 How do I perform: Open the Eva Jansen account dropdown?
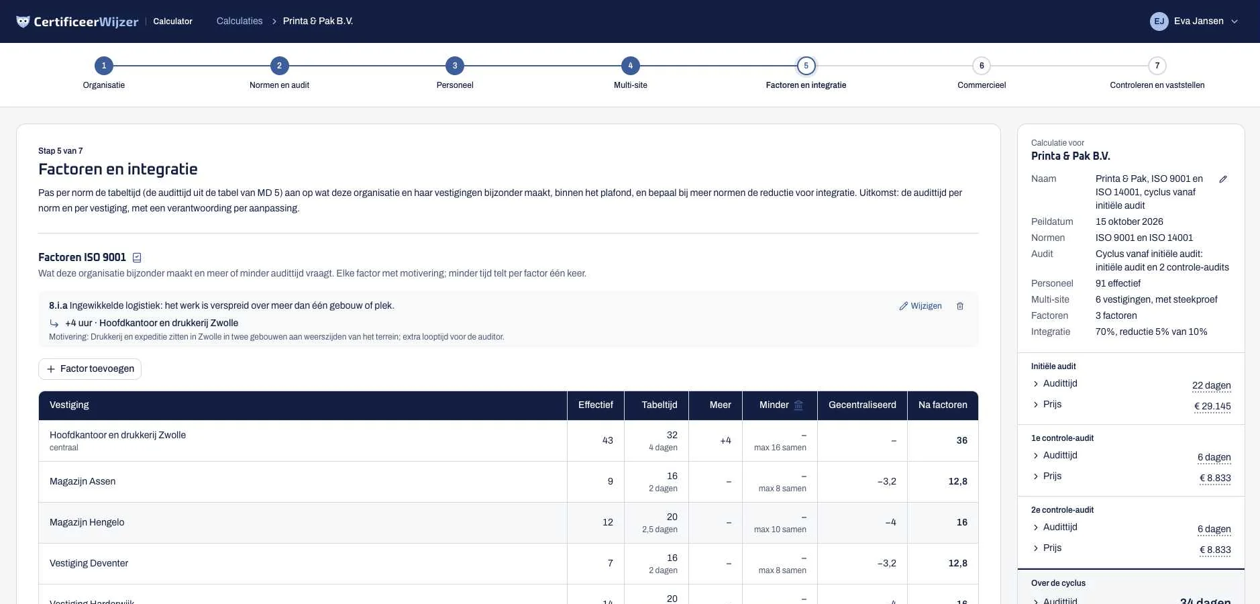point(1194,21)
